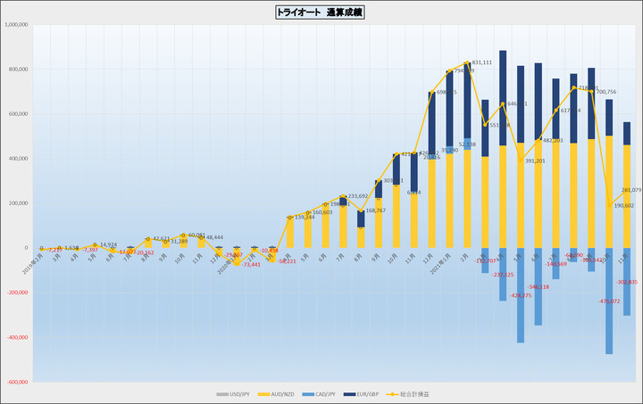This screenshot has width=643, height=404.
Task: Select the CAD/JPY legend label
Action: 325,394
